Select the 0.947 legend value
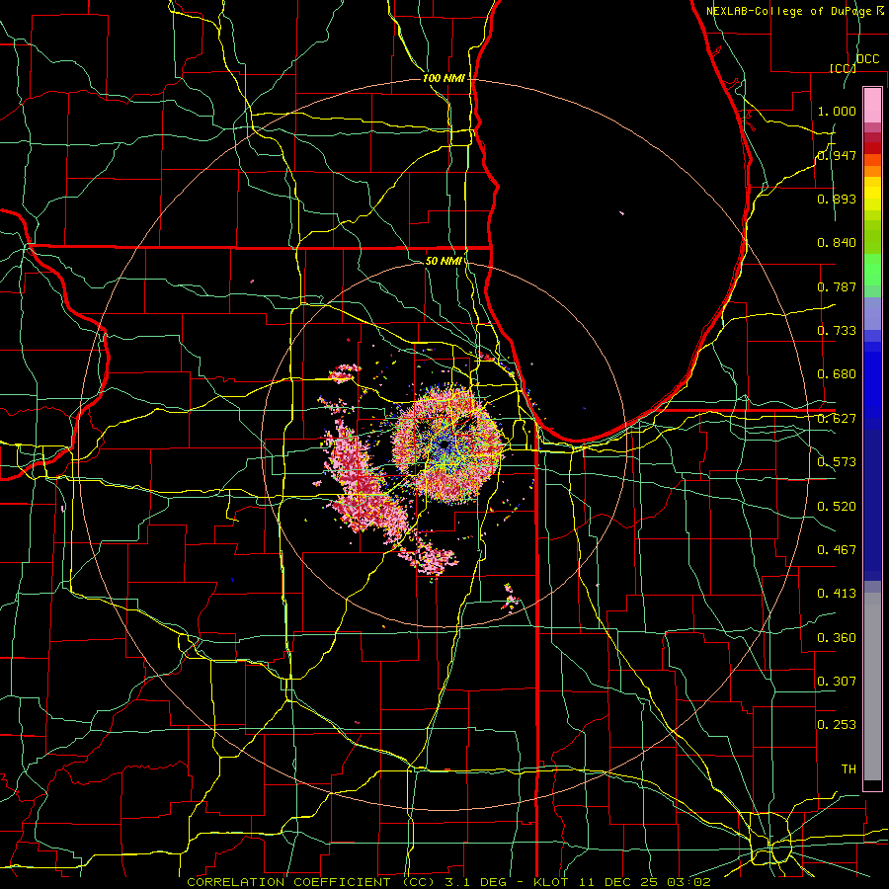The height and width of the screenshot is (889, 889). [x=837, y=155]
